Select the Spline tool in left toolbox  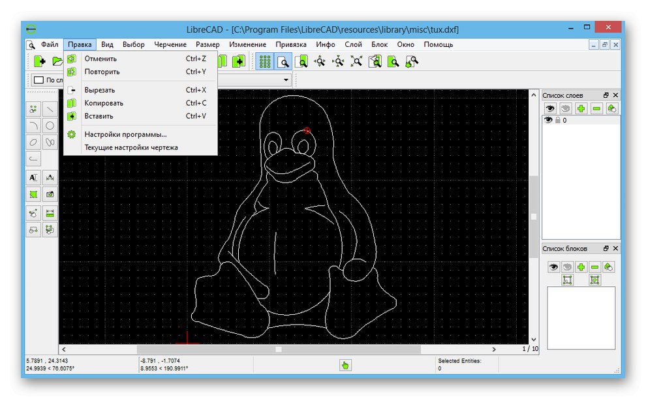[x=50, y=143]
